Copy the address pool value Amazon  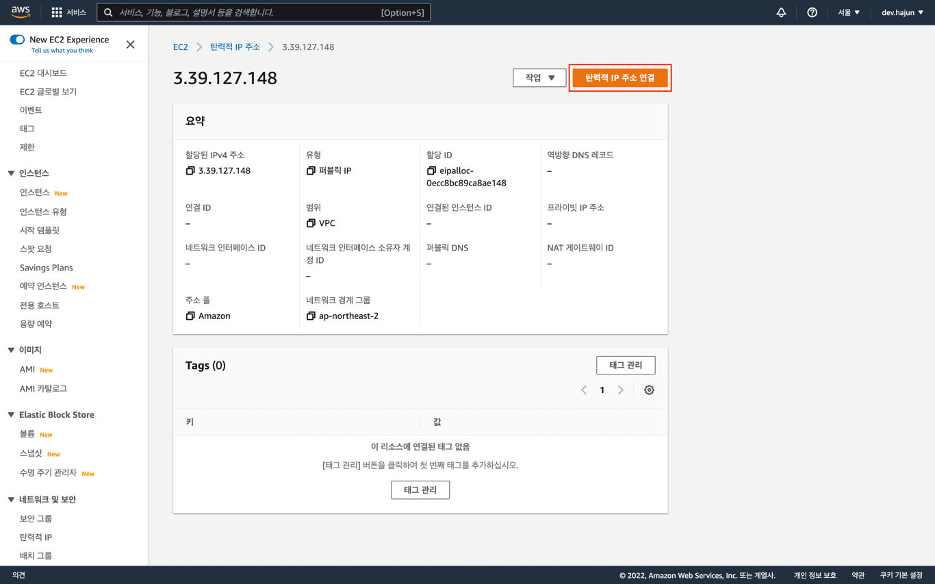click(x=190, y=316)
